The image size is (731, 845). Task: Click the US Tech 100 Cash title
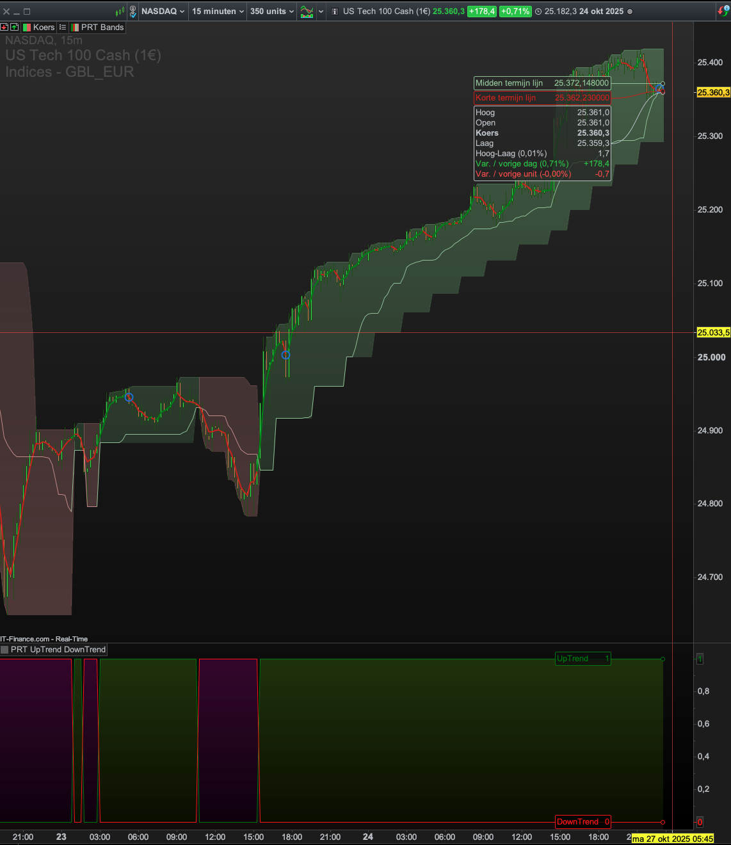387,12
